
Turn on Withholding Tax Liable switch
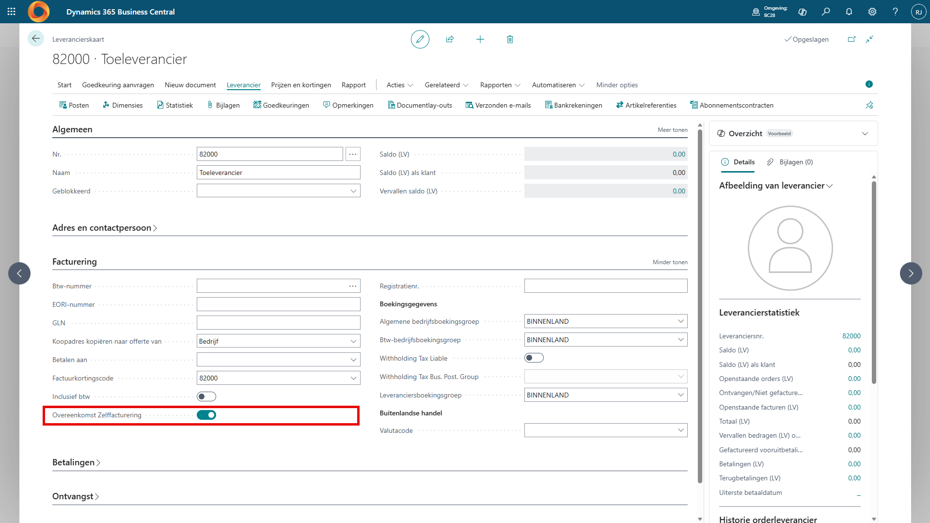point(534,358)
